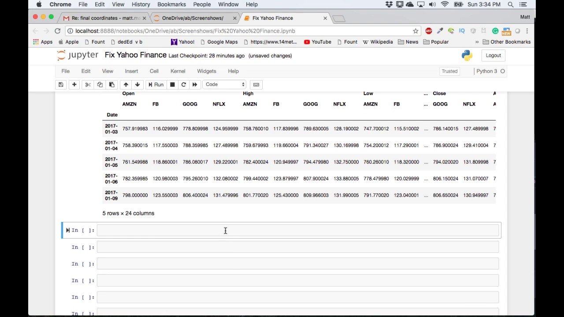Click Last Checkpoint status text

207,56
